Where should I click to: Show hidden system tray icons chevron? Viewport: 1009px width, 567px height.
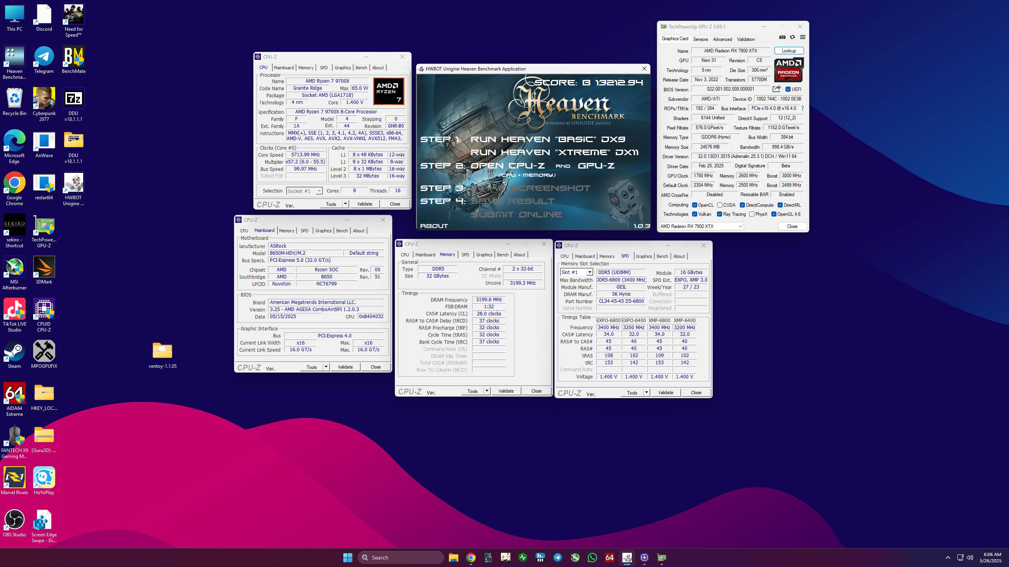pos(948,558)
